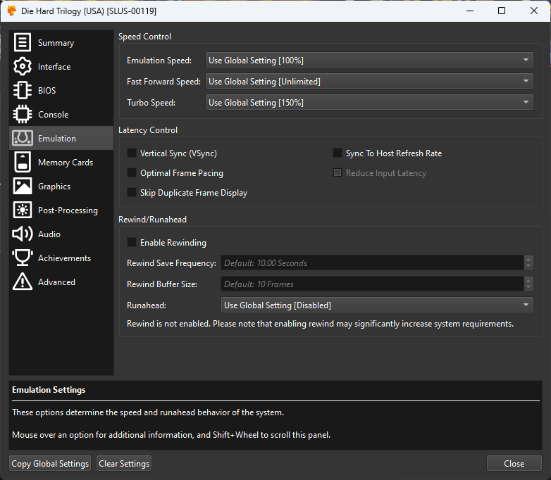Click the Advanced warning triangle icon
Screen dimensions: 551x480
(x=23, y=282)
